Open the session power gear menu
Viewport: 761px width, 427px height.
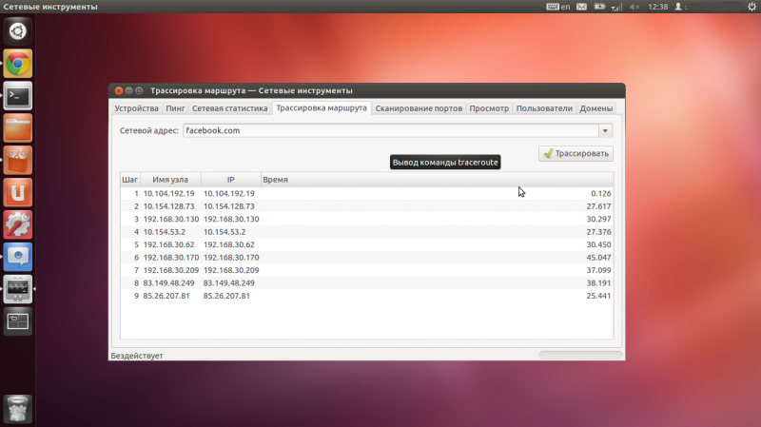pyautogui.click(x=751, y=7)
